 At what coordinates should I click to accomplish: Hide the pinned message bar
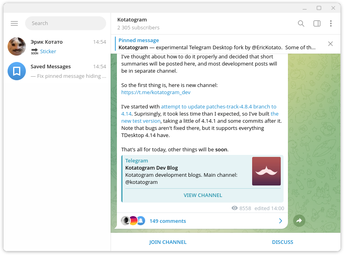point(330,44)
